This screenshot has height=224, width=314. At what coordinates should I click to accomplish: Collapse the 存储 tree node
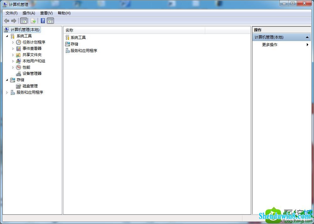point(7,80)
